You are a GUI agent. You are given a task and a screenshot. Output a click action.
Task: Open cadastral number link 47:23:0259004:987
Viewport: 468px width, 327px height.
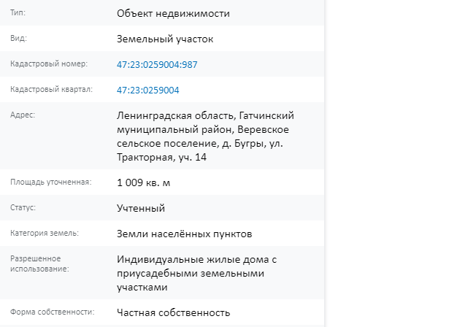coord(157,64)
